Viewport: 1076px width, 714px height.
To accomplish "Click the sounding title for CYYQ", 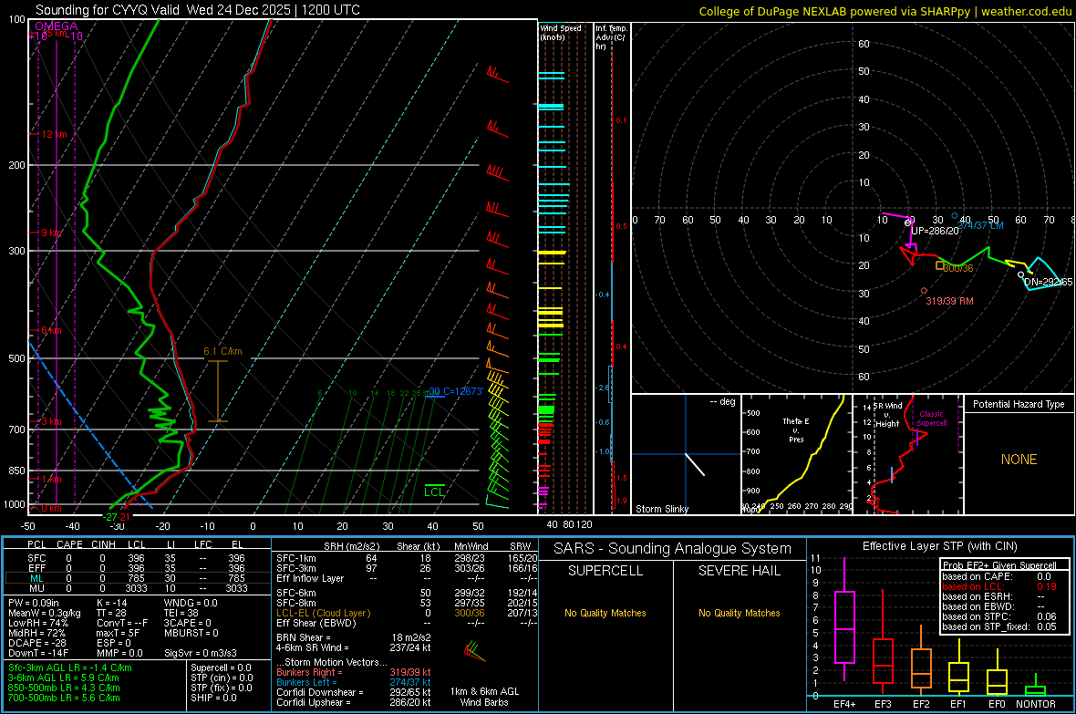I will pos(198,10).
